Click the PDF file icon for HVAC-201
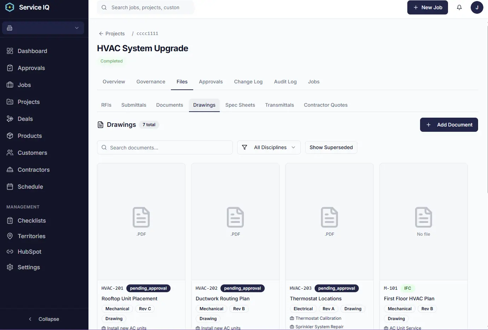The image size is (488, 330). coord(141,217)
